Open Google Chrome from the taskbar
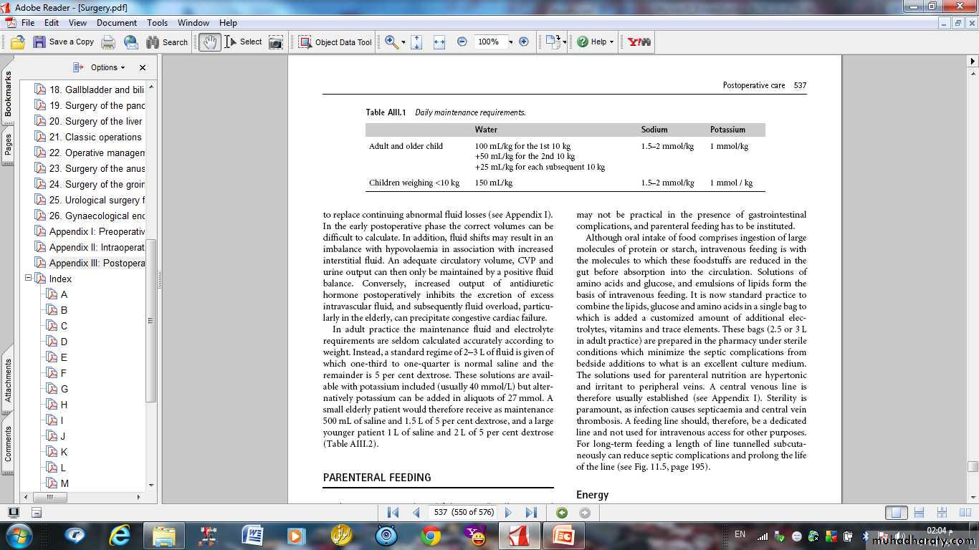The width and height of the screenshot is (979, 550). [x=431, y=535]
